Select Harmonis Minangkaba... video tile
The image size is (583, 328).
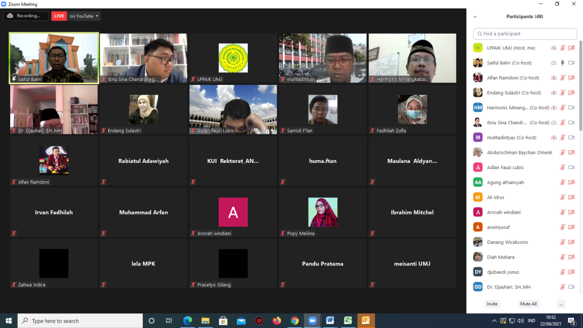412,58
